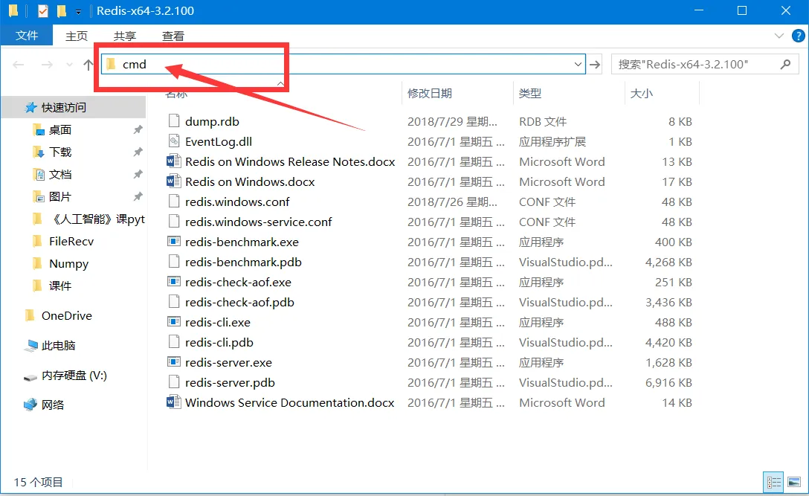809x496 pixels.
Task: Select OneDrive in the navigation pane
Action: click(x=67, y=316)
